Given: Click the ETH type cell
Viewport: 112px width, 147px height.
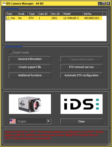Looking at the screenshot, I should tap(31, 18).
